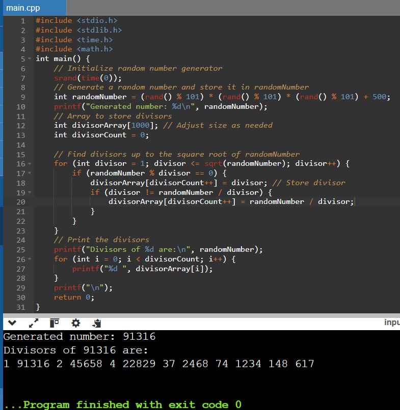The width and height of the screenshot is (400, 410).
Task: Collapse the print loop fold arrow on line 26
Action: click(x=30, y=259)
